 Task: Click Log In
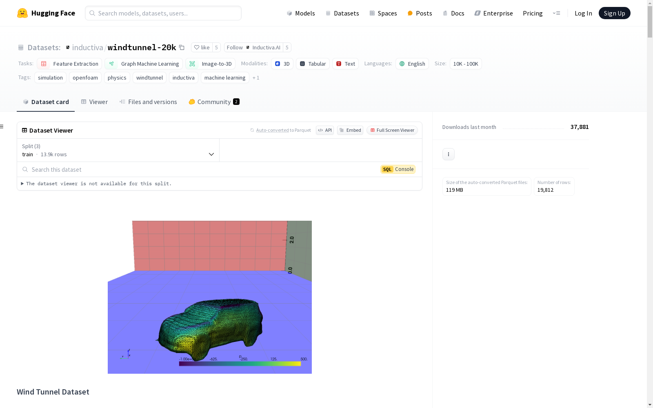(583, 13)
